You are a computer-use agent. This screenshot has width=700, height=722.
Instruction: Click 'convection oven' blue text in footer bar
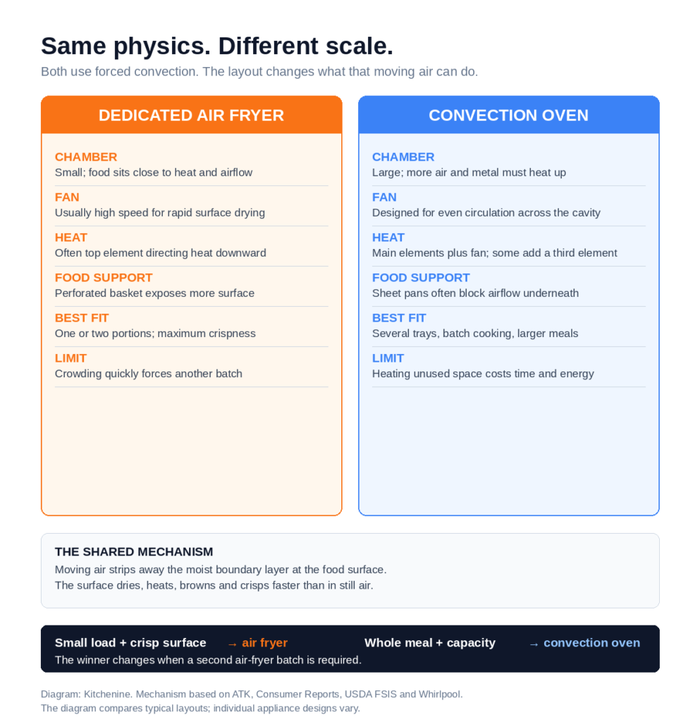pyautogui.click(x=592, y=643)
